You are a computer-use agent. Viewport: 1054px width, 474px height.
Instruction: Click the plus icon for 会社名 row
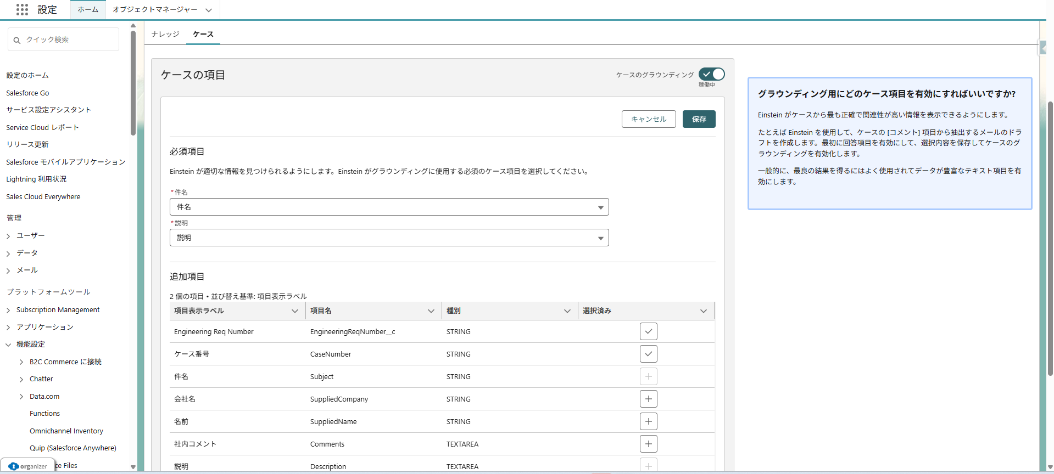648,399
